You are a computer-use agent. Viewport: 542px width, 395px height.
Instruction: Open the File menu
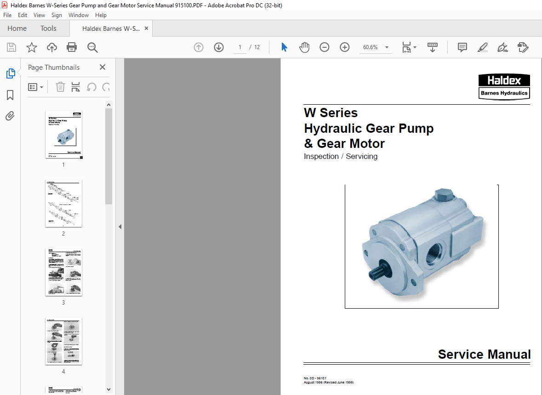[x=7, y=15]
